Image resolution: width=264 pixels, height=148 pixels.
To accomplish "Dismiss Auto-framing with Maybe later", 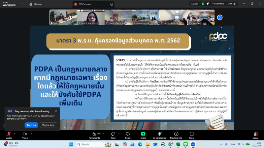I will click(x=48, y=125).
